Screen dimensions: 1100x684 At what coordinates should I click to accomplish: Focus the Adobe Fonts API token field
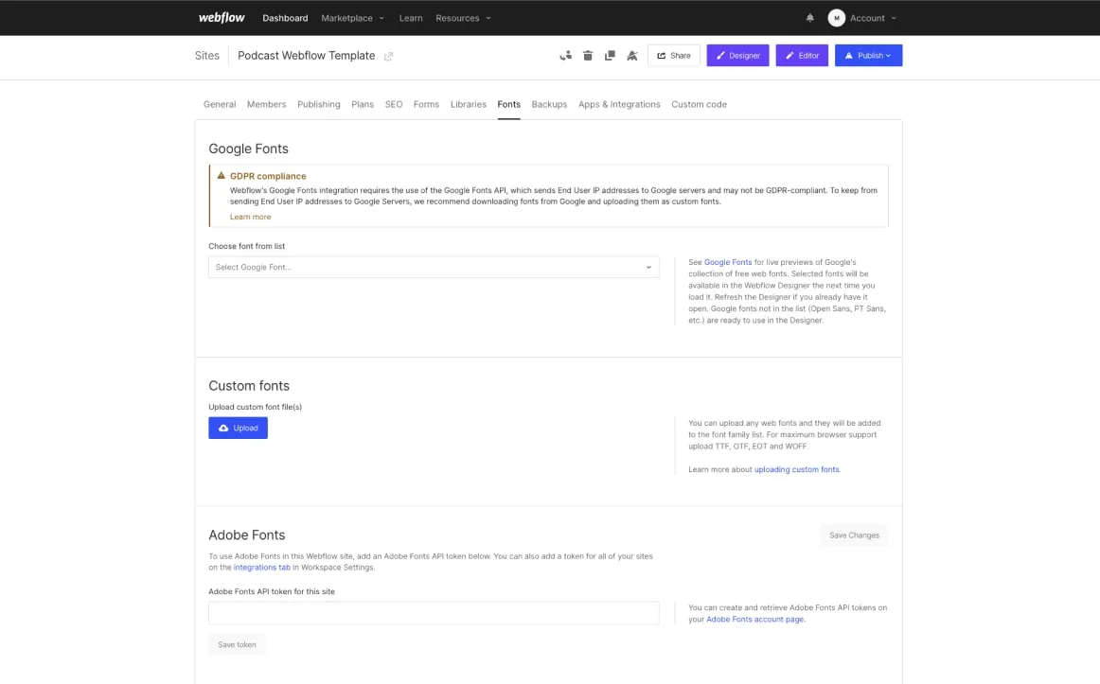pyautogui.click(x=434, y=613)
